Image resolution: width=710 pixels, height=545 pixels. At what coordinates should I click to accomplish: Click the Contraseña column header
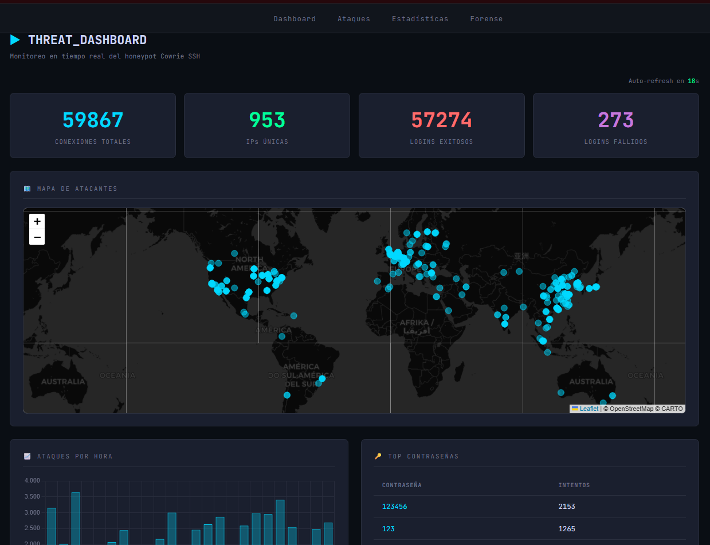coord(402,485)
